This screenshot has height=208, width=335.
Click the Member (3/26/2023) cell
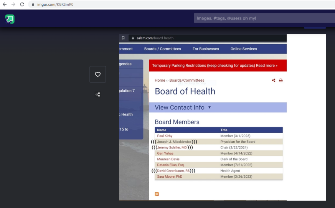[x=236, y=177]
